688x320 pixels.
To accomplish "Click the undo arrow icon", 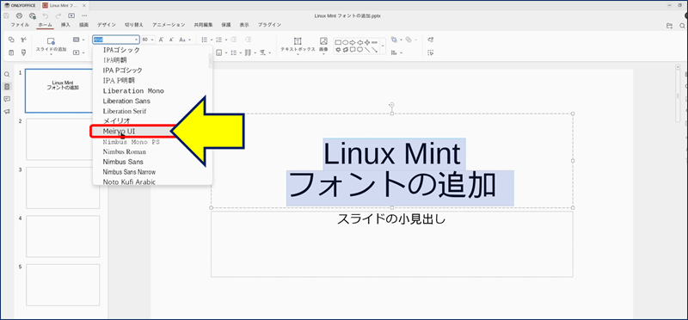I will pyautogui.click(x=46, y=15).
